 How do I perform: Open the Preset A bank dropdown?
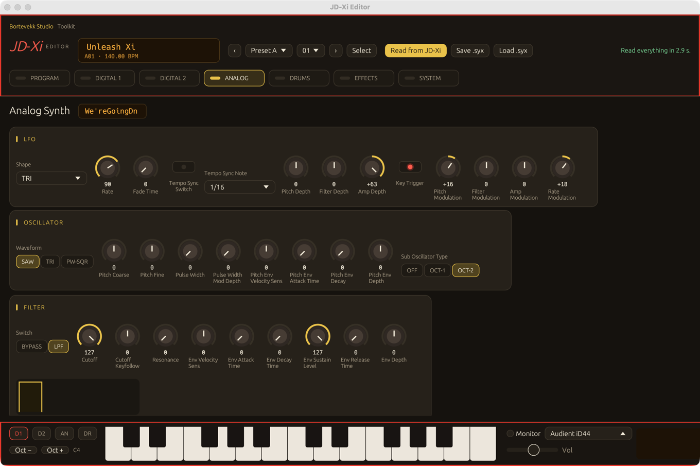point(269,50)
